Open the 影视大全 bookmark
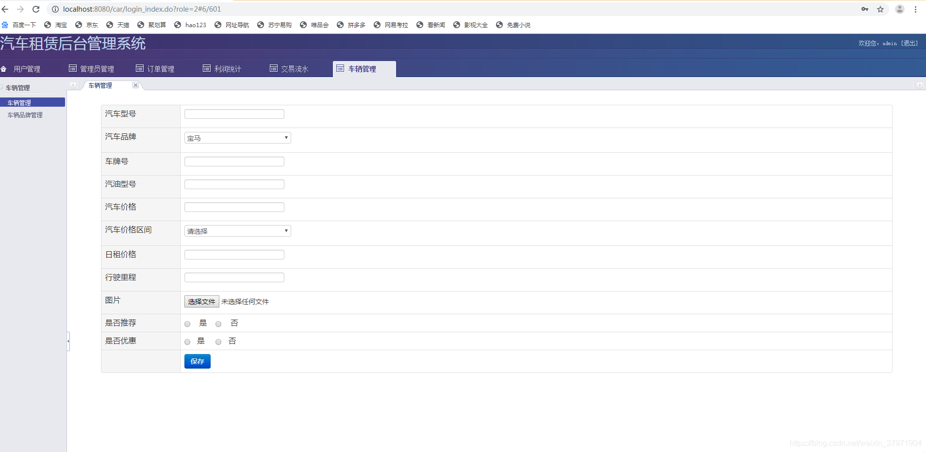The height and width of the screenshot is (452, 926). point(470,25)
